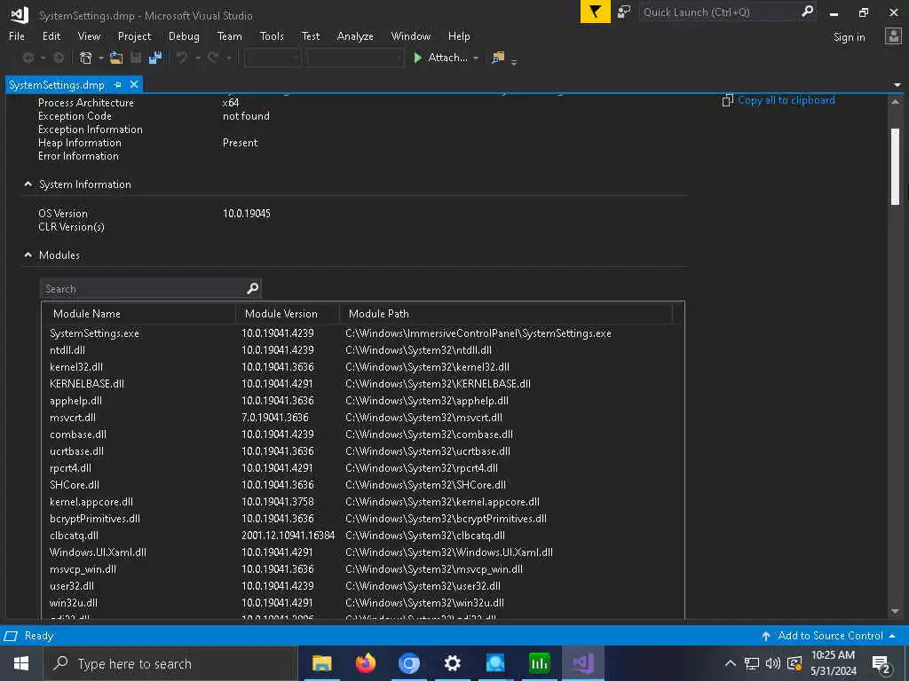Open the volume icon in system tray
Screen dimensions: 909x681
coord(773,663)
